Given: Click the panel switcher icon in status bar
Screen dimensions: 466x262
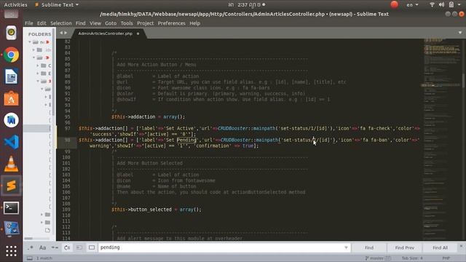Looking at the screenshot, I should (x=30, y=258).
